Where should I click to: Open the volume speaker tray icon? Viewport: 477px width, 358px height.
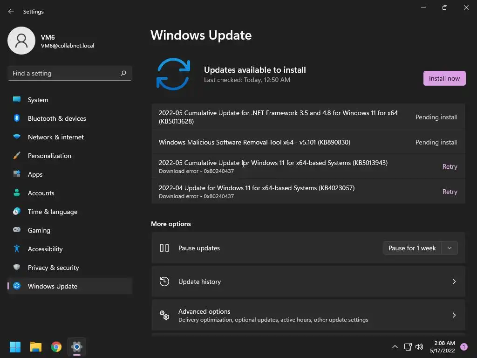419,347
